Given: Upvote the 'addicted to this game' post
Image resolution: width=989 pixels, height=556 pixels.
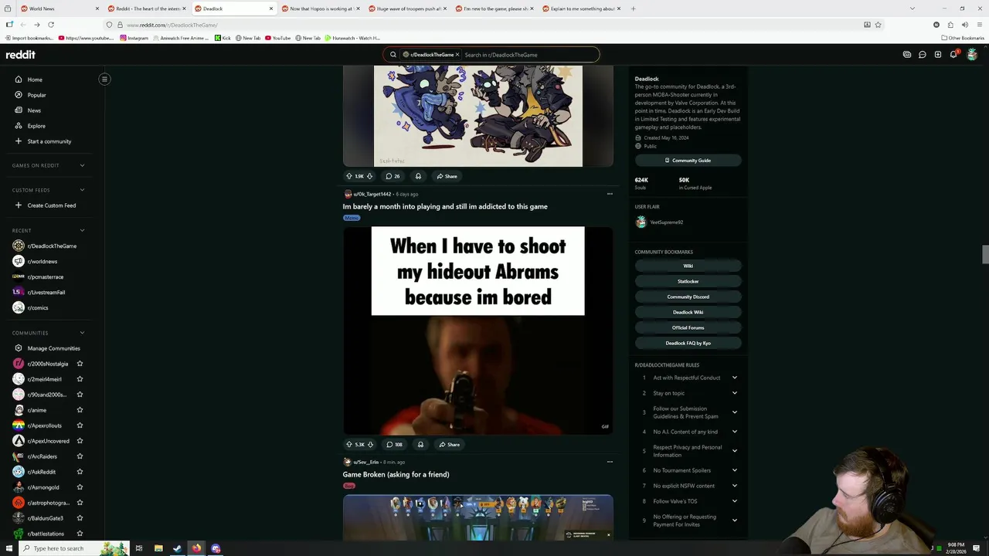Looking at the screenshot, I should [x=349, y=444].
